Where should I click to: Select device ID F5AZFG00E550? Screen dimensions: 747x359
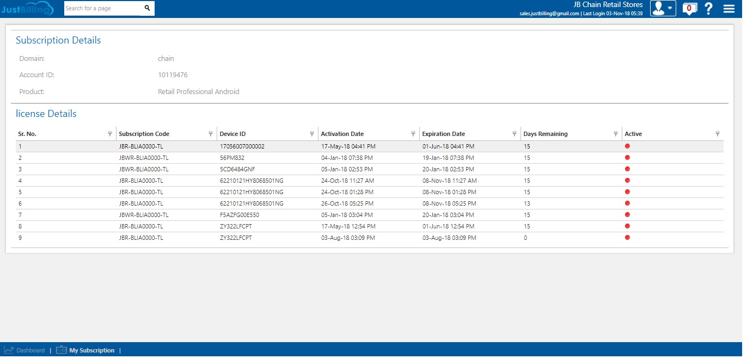[239, 215]
